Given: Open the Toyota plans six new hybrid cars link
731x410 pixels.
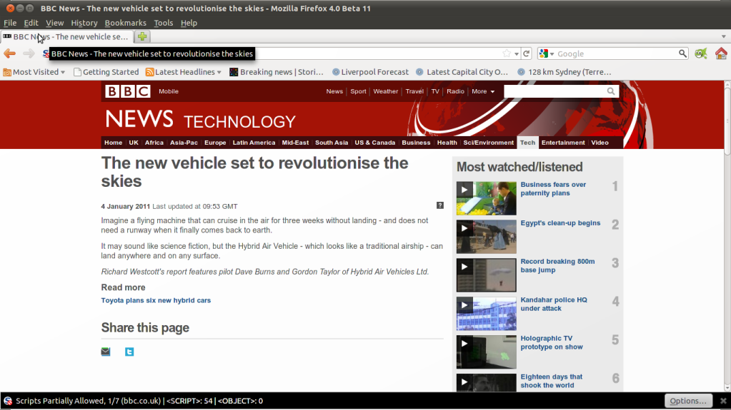Looking at the screenshot, I should tap(156, 300).
